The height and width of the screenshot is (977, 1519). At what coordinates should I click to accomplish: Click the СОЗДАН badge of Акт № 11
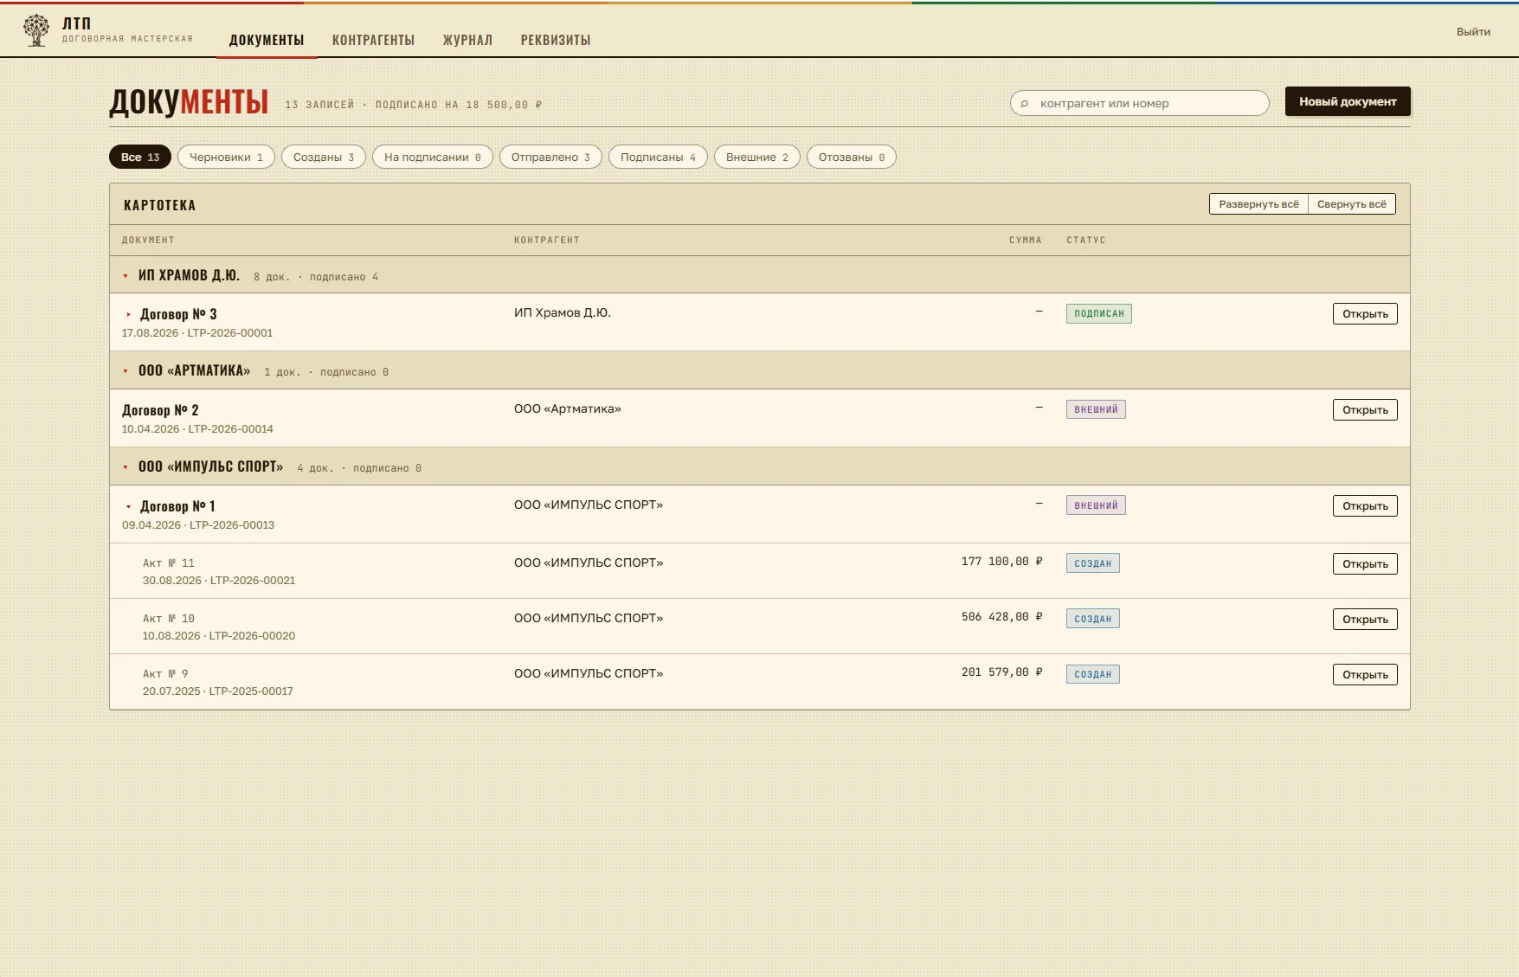(1093, 563)
